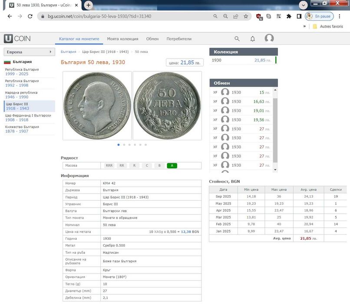Image resolution: width=350 pixels, height=304 pixels.
Task: Open the Chrome three-dot menu
Action: tap(339, 17)
